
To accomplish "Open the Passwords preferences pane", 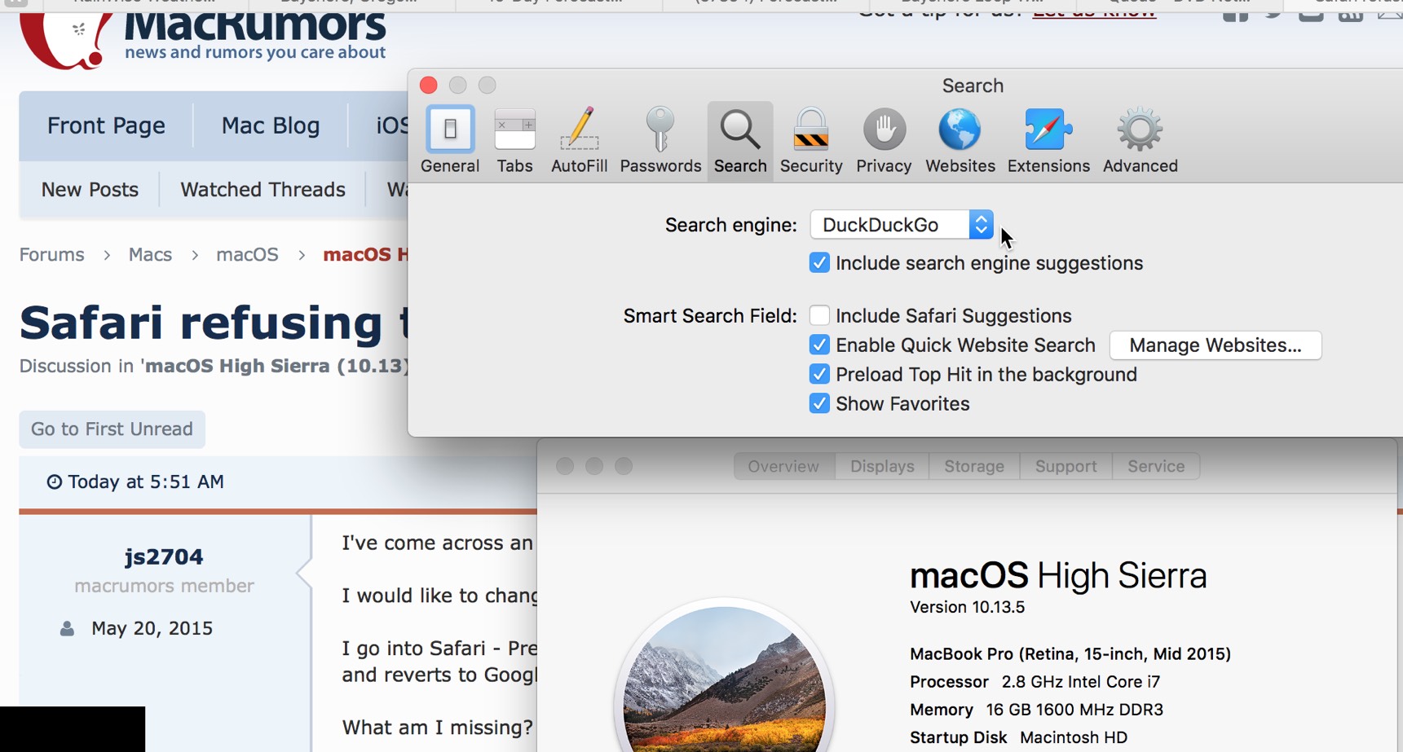I will pos(660,141).
